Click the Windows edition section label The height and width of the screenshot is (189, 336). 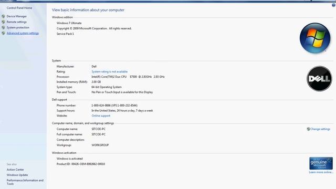point(62,17)
